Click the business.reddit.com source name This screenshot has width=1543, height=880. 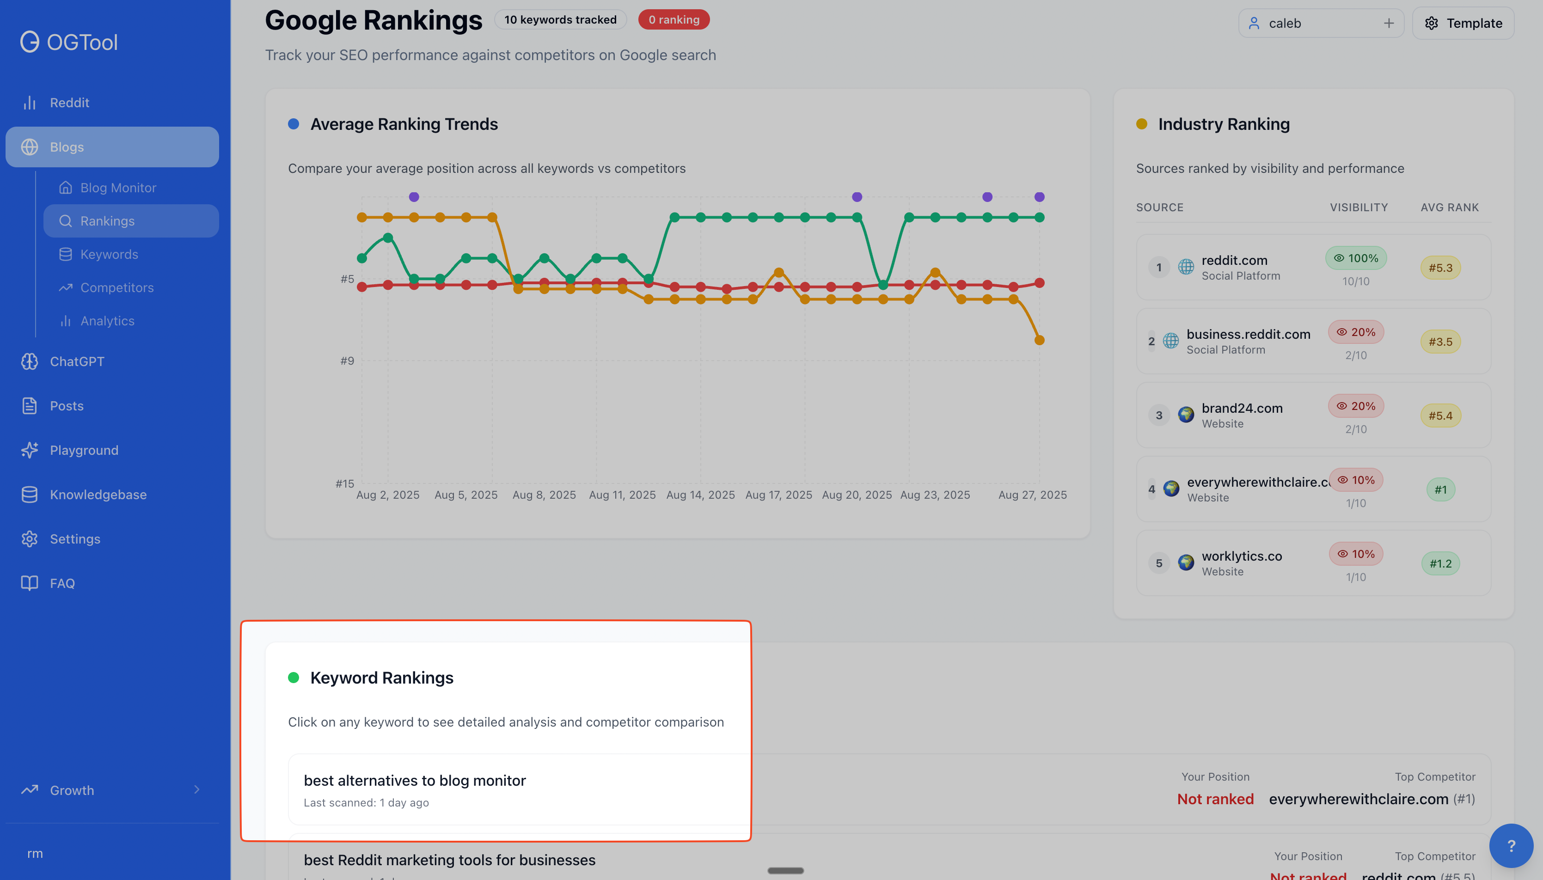tap(1248, 334)
